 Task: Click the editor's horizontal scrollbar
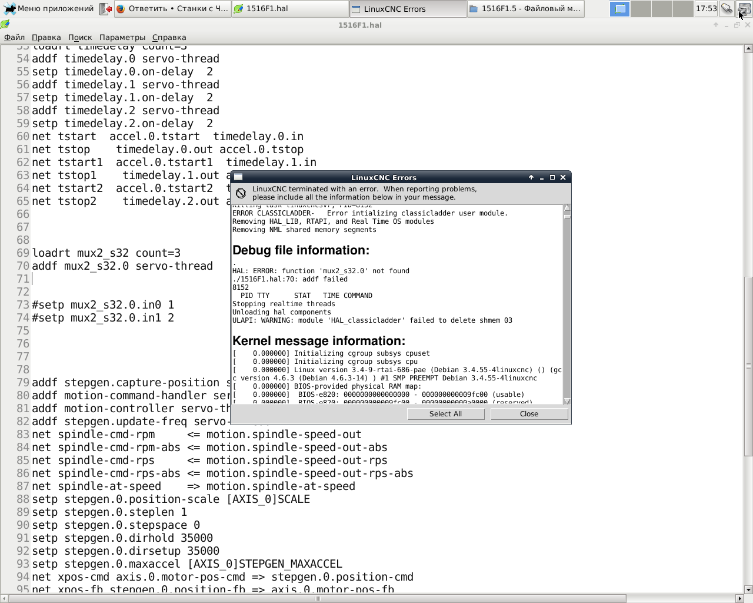(318, 599)
